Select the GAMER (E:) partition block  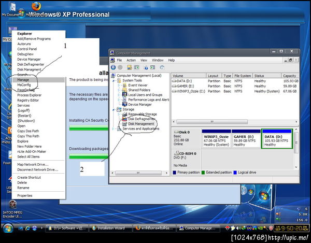coord(246,138)
